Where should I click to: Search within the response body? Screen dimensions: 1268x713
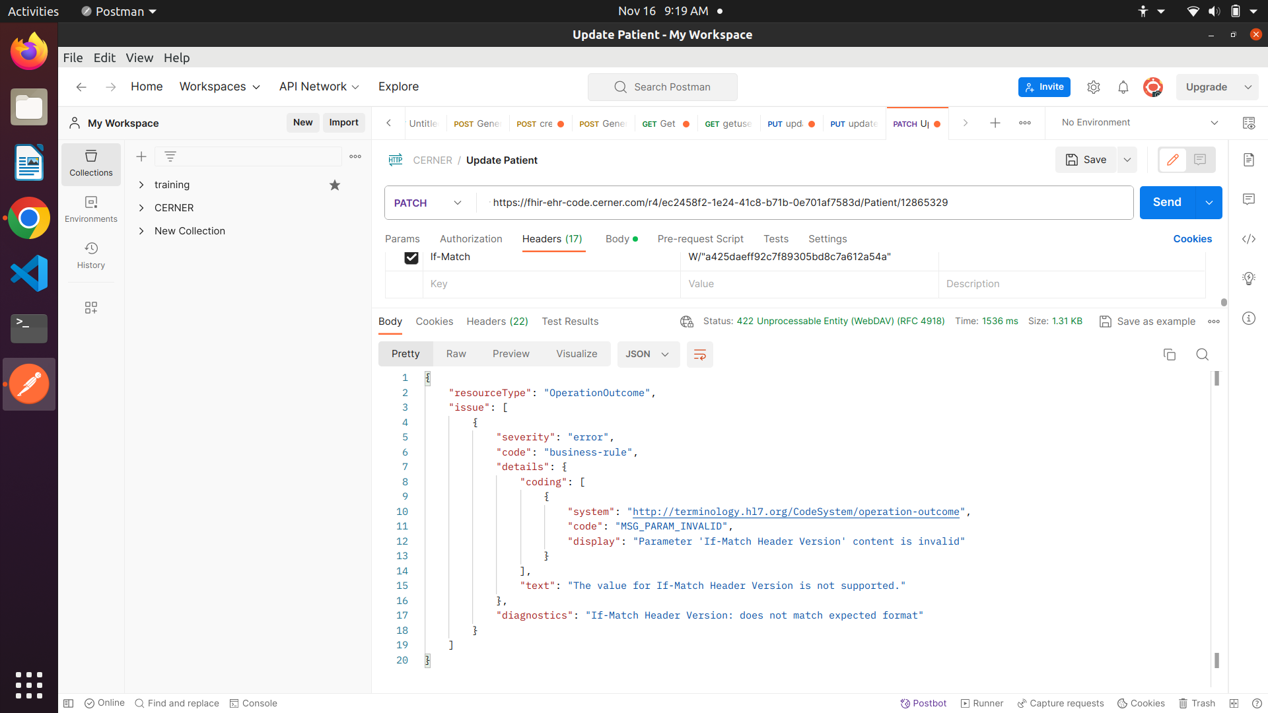coord(1203,355)
